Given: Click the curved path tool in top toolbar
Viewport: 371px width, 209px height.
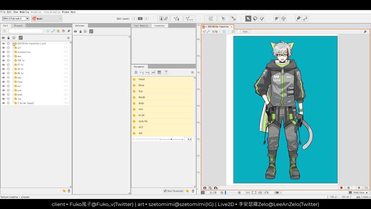Looking at the screenshot, I should point(305,18).
